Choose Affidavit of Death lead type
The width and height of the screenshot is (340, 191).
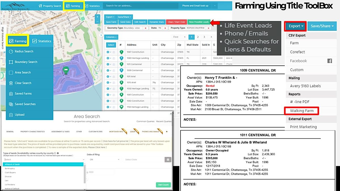coord(44,164)
